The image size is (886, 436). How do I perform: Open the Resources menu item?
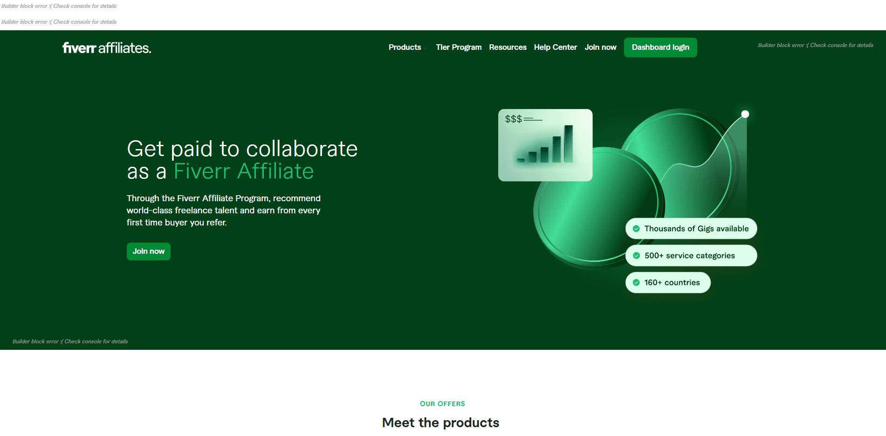pos(508,48)
